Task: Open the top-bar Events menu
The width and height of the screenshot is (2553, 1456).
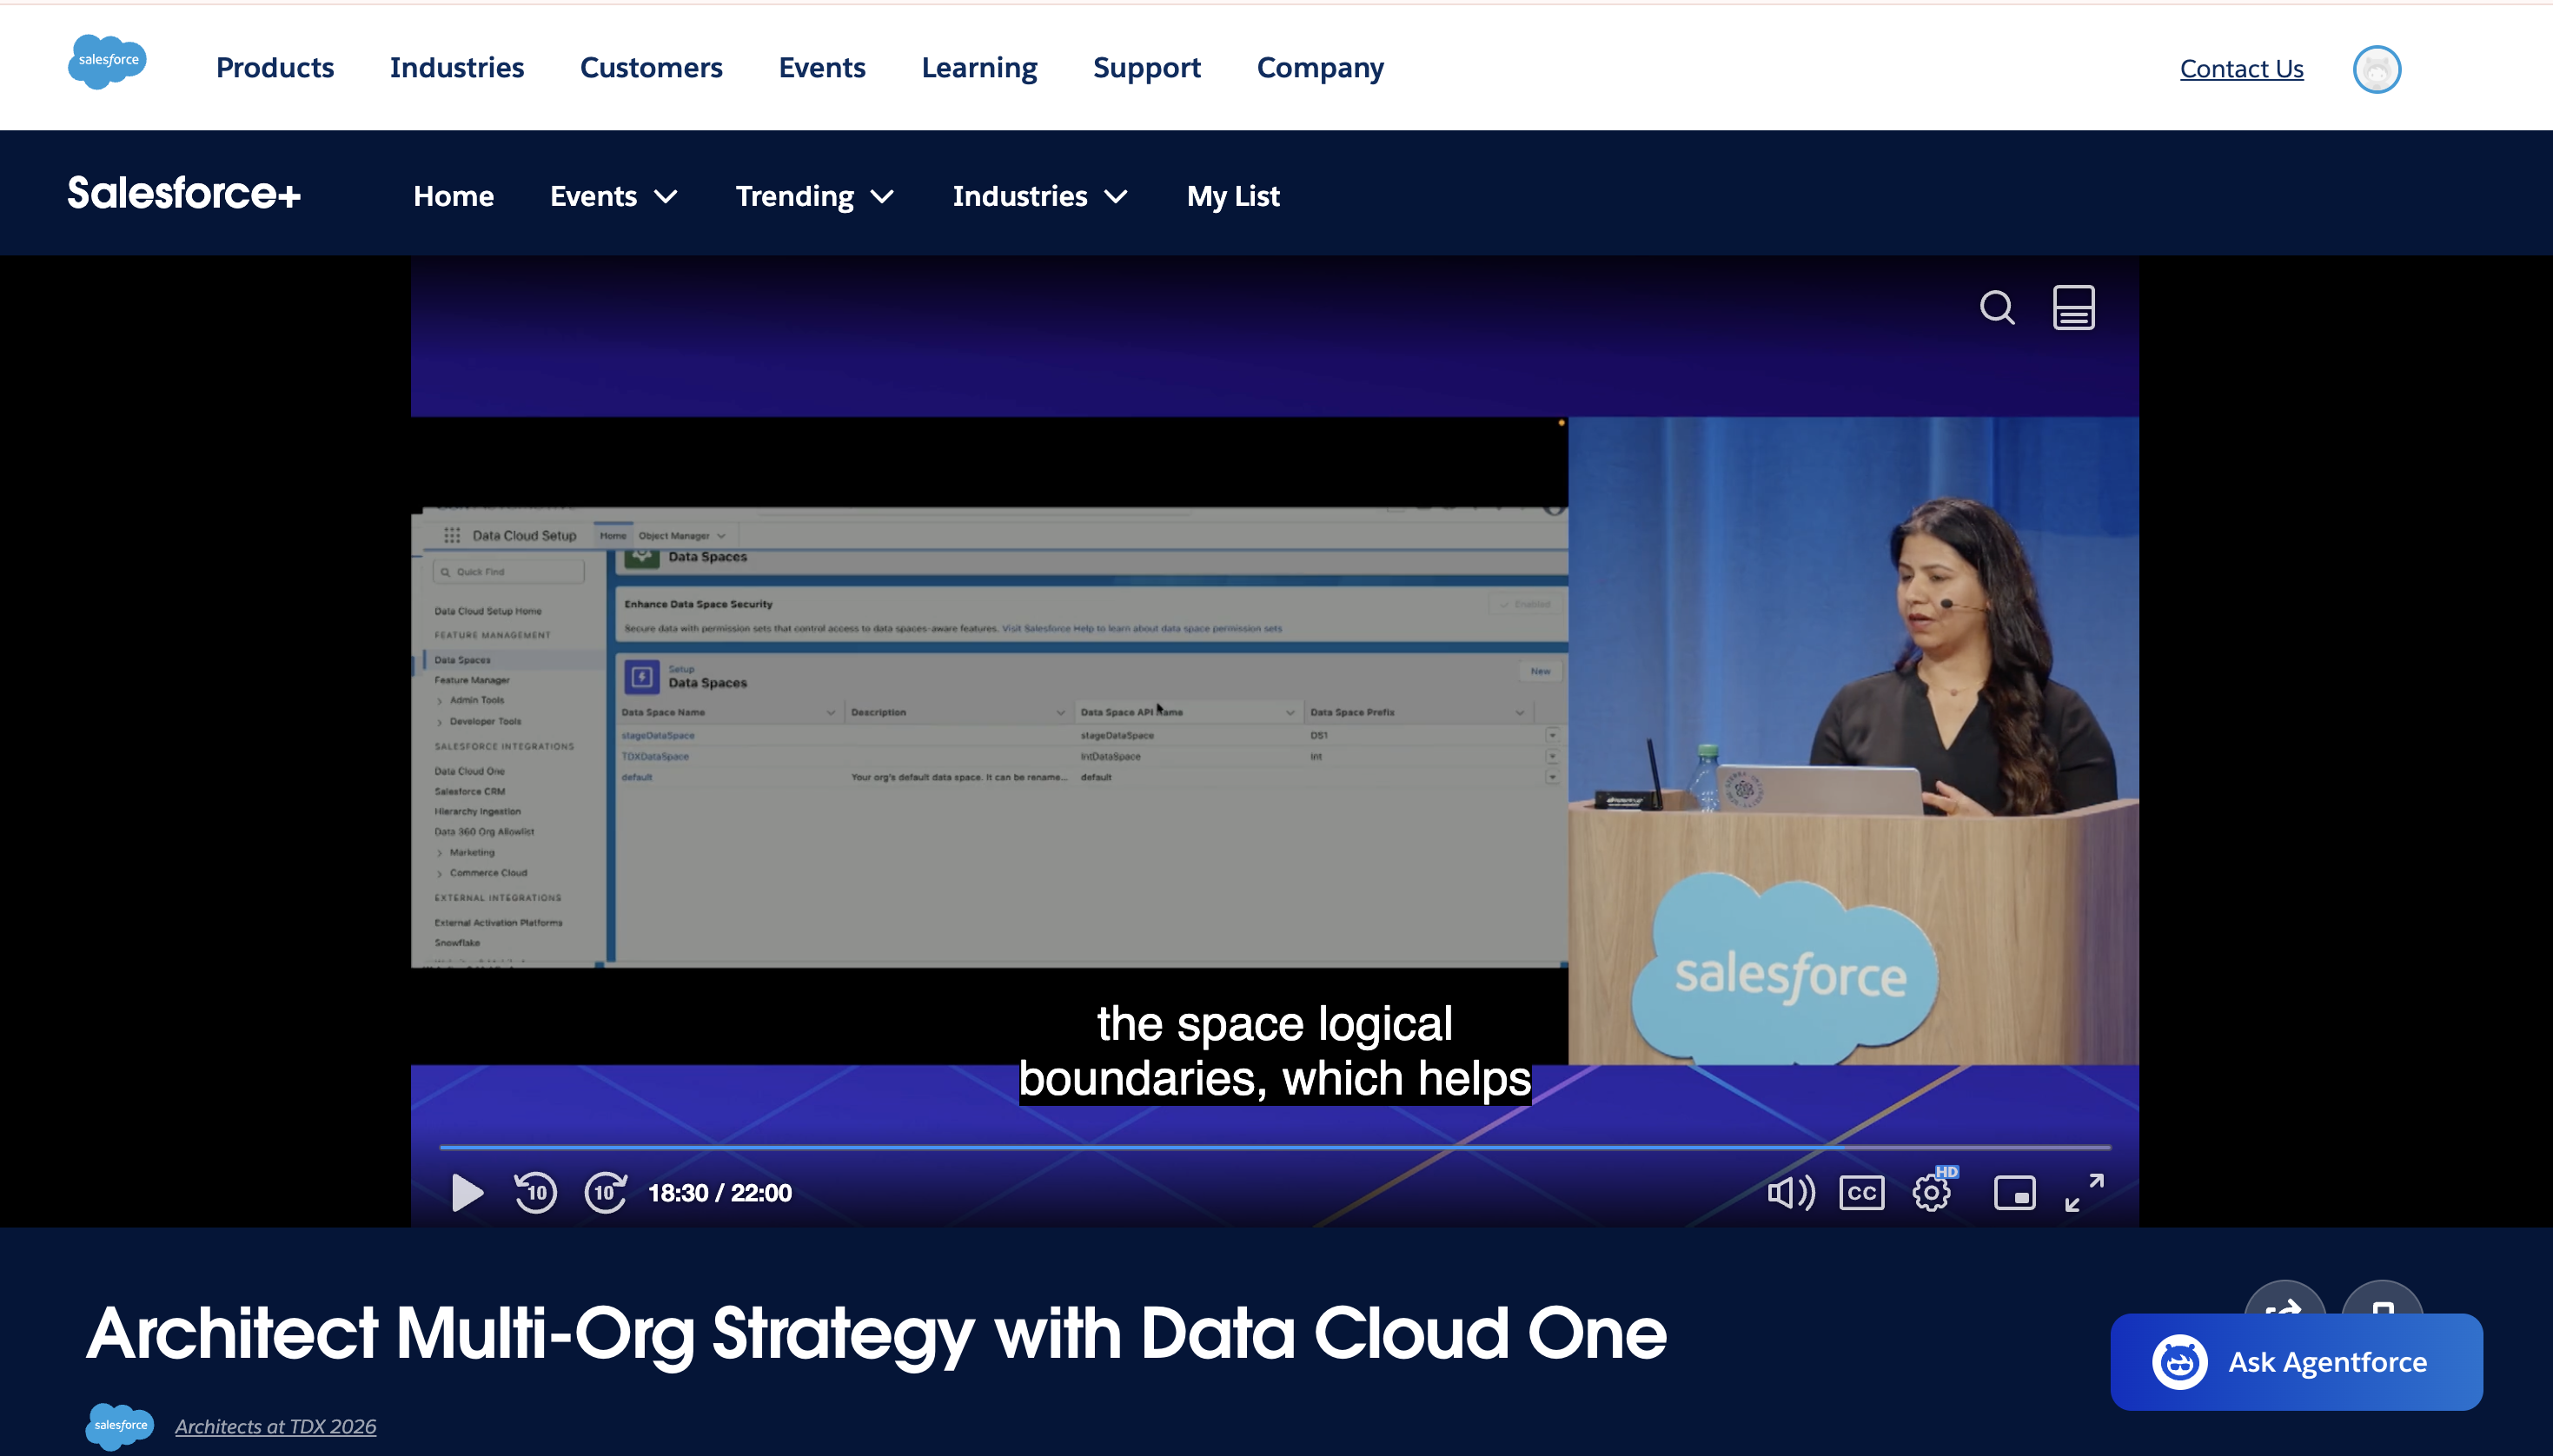Action: [x=822, y=68]
